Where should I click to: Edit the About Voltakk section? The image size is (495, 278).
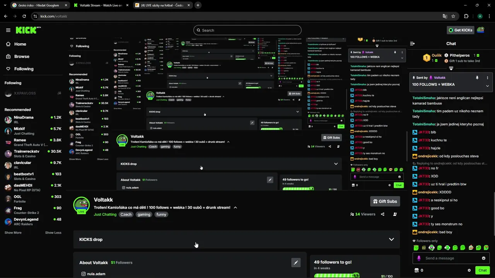point(296,263)
